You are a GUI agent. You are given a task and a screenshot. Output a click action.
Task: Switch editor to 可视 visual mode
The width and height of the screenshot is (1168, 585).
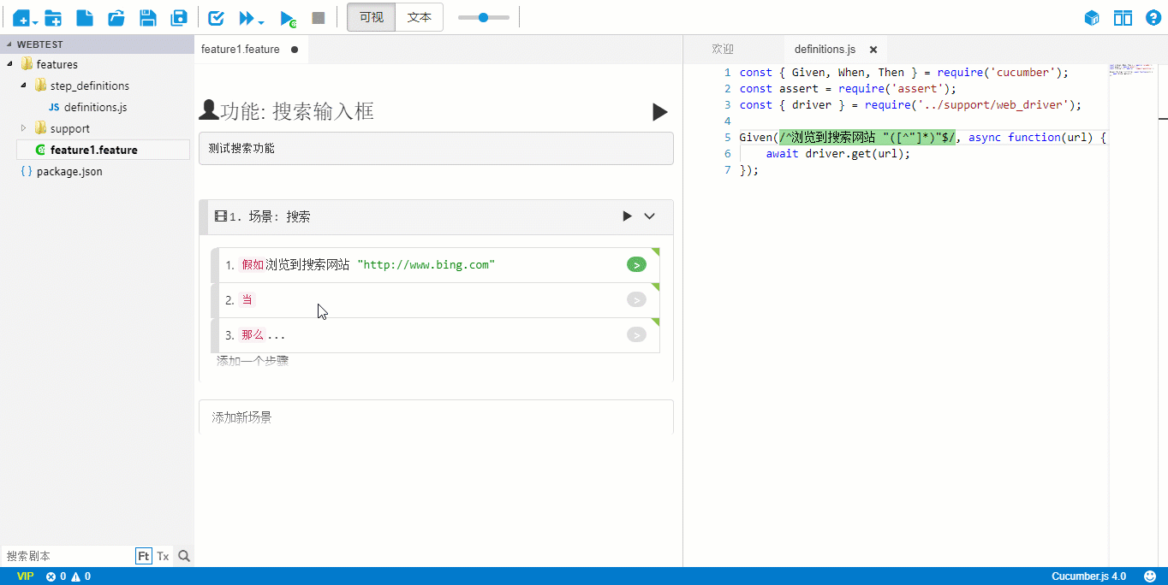[372, 17]
